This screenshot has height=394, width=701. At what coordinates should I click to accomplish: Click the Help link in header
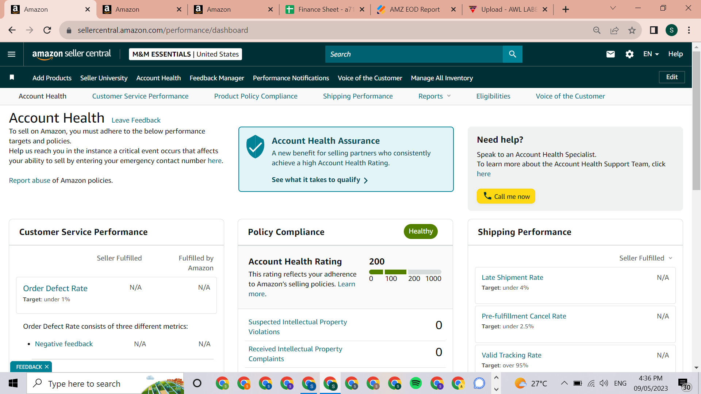pos(675,54)
